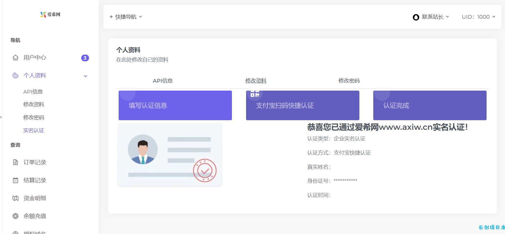The width and height of the screenshot is (505, 234).
Task: Click the 用户中心 home icon
Action: [15, 58]
